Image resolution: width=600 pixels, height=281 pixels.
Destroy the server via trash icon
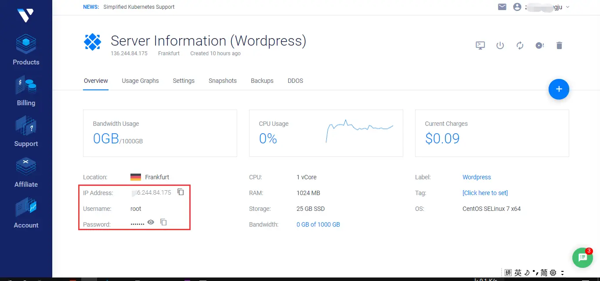pos(559,45)
